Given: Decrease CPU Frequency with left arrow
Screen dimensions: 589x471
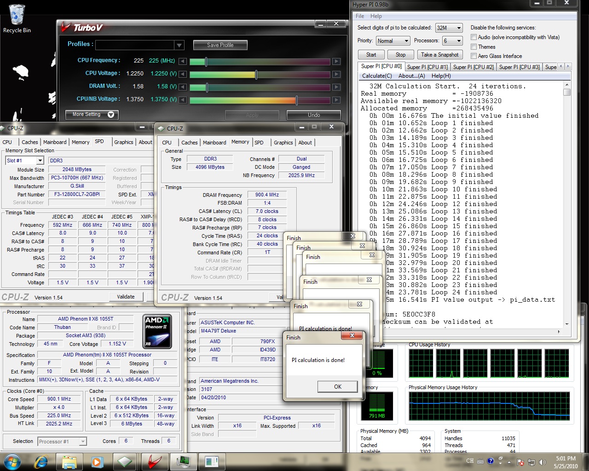Looking at the screenshot, I should (x=183, y=61).
